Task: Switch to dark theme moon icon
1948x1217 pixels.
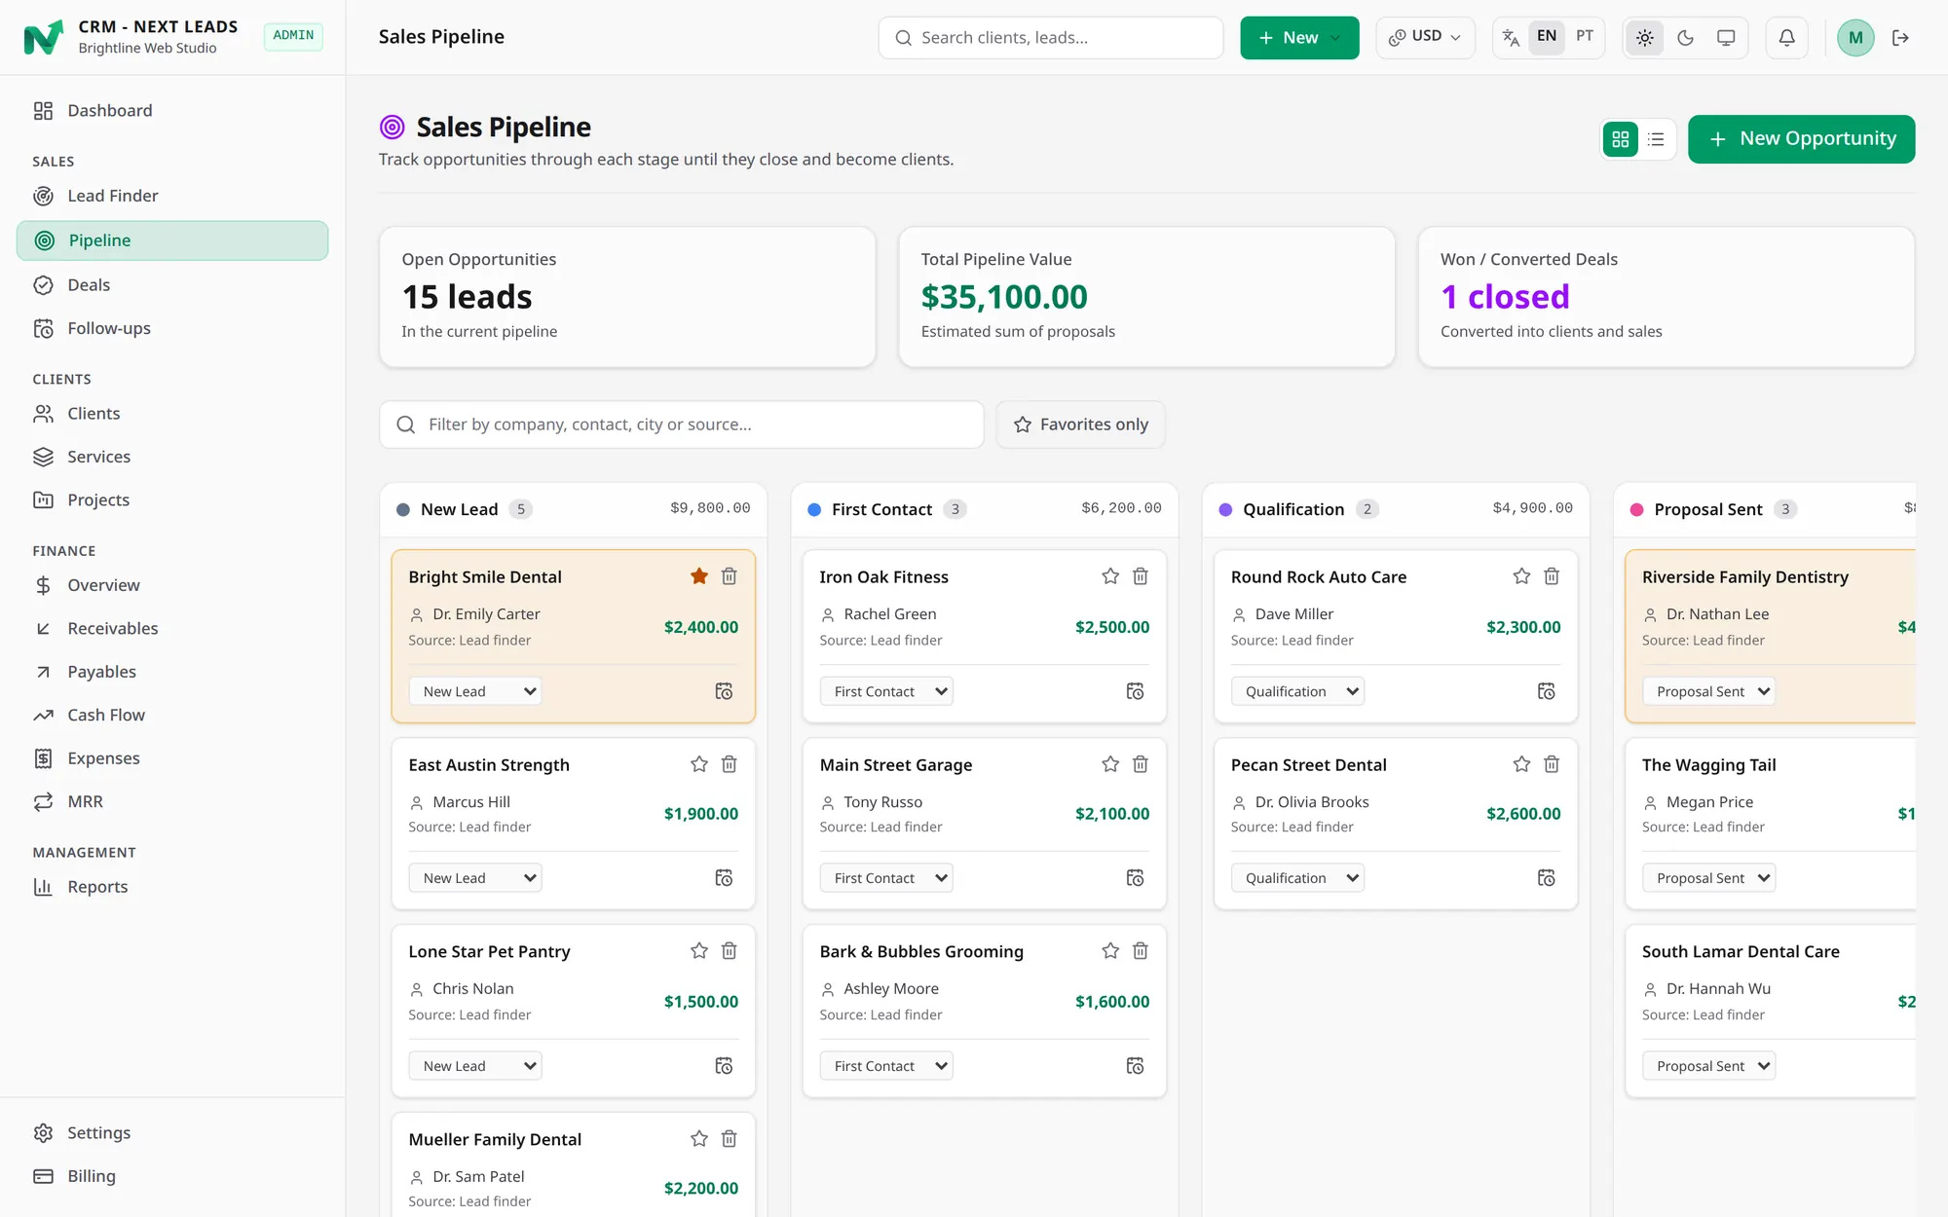Action: pos(1685,38)
